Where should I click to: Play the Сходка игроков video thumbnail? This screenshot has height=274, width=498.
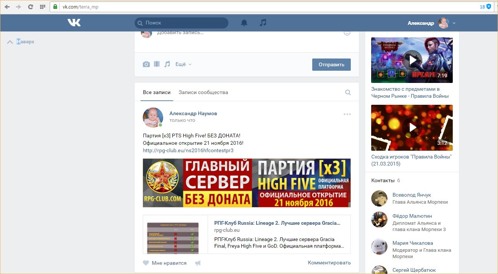tap(412, 127)
